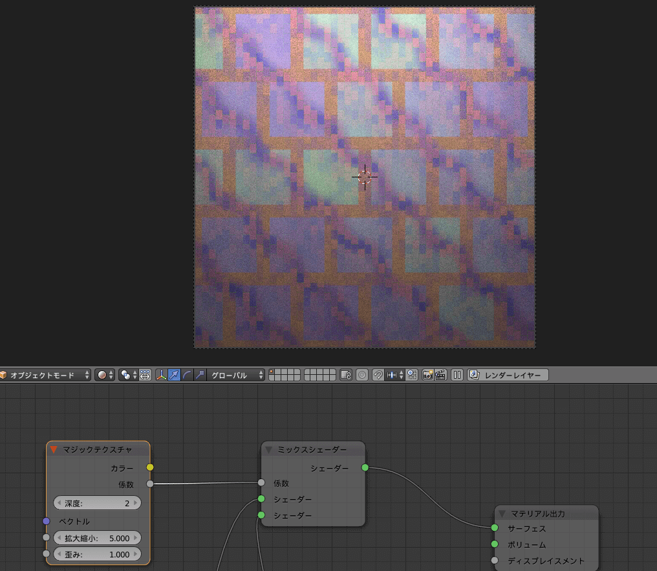This screenshot has height=571, width=657.
Task: Open the snap element type selector
Action: [395, 375]
